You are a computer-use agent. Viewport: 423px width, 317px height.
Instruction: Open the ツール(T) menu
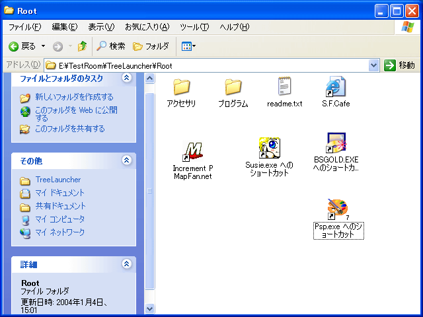(x=194, y=27)
